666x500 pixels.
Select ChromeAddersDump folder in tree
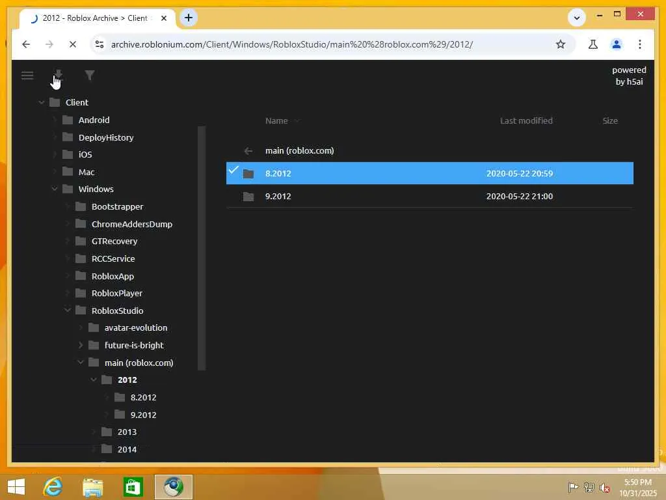tap(131, 224)
